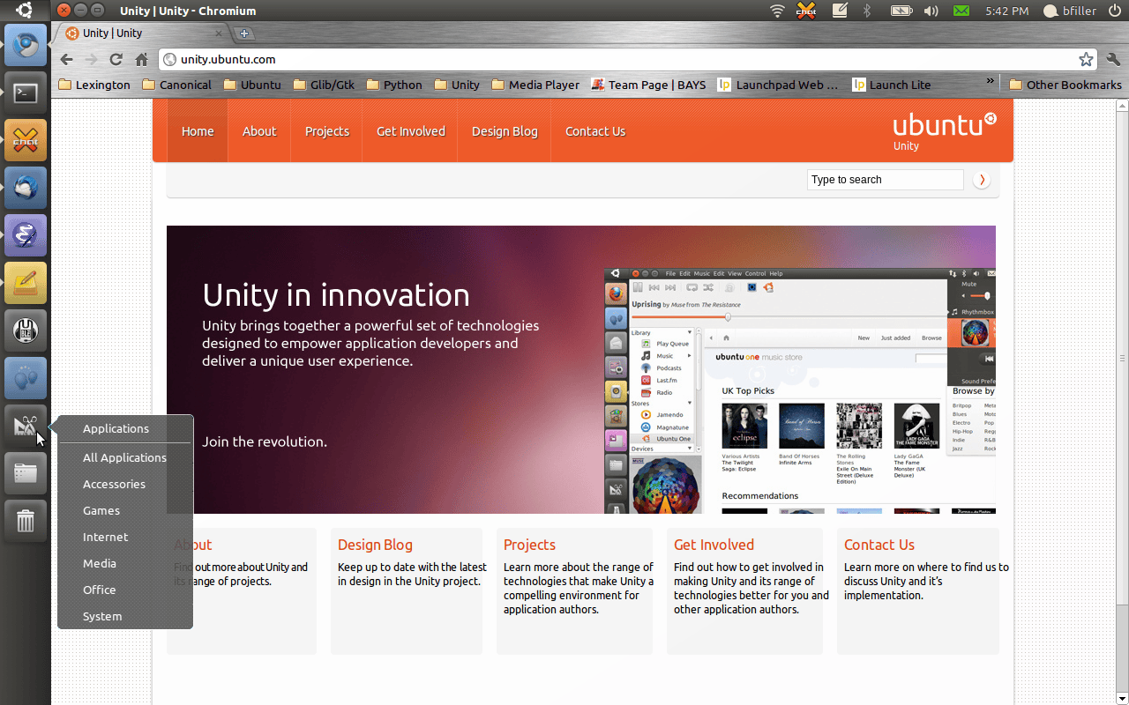
Task: Expand the Canonical bookmarks folder
Action: coord(176,85)
